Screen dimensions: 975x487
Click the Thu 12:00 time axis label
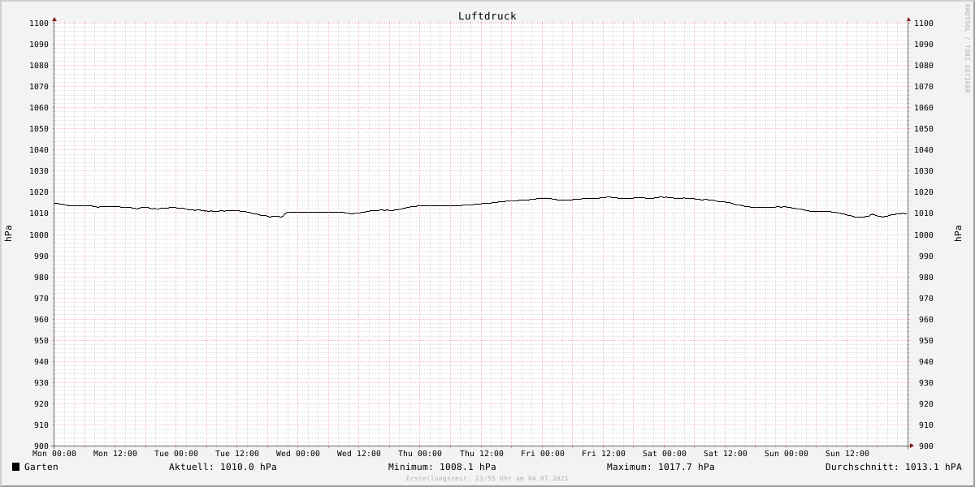(x=482, y=454)
